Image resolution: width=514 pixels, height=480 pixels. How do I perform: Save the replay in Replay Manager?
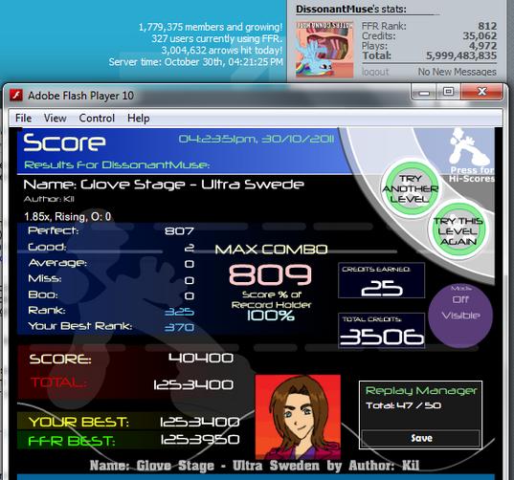pos(421,438)
